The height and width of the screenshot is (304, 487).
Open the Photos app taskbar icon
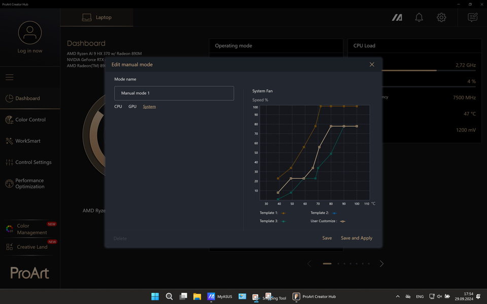click(242, 296)
